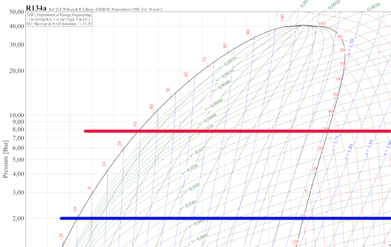Image resolution: width=391 pixels, height=247 pixels.
Task: Click the green v= 0,0060 isochore label
Action: (214, 105)
